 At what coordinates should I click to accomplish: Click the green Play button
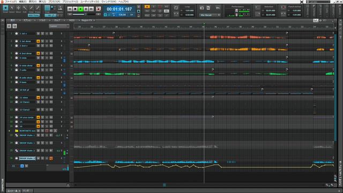pos(80,9)
